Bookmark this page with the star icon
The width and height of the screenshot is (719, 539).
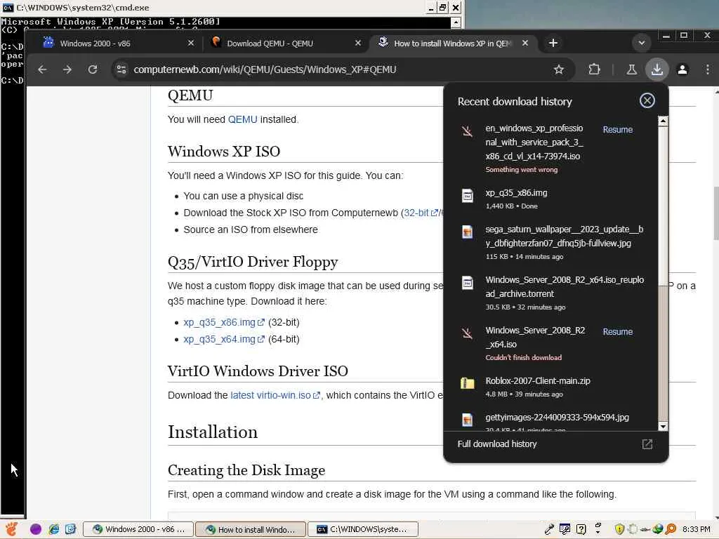[x=558, y=69]
